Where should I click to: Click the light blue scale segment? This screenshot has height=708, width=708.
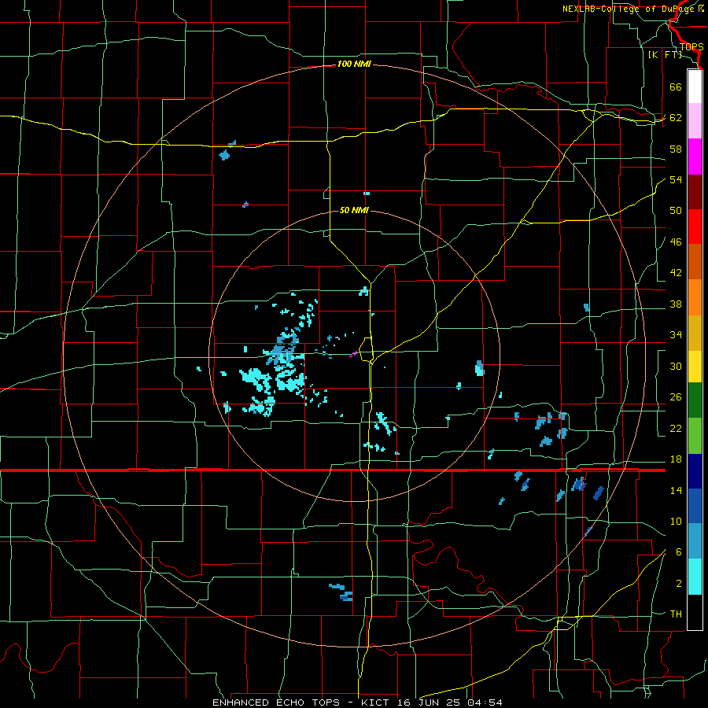(x=695, y=541)
